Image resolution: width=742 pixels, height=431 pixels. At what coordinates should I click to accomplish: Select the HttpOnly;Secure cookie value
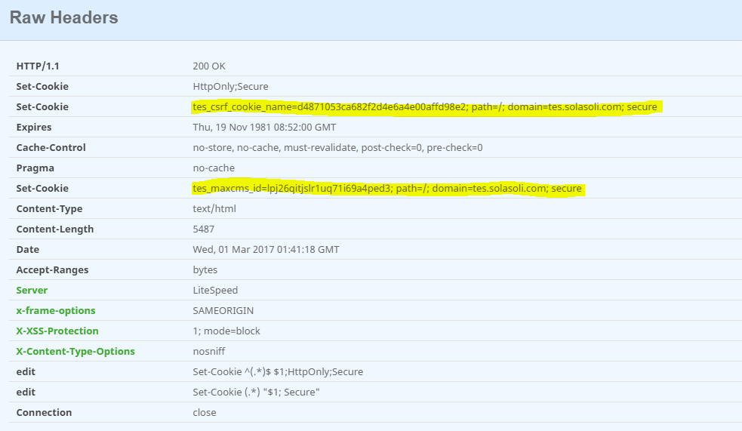[230, 87]
